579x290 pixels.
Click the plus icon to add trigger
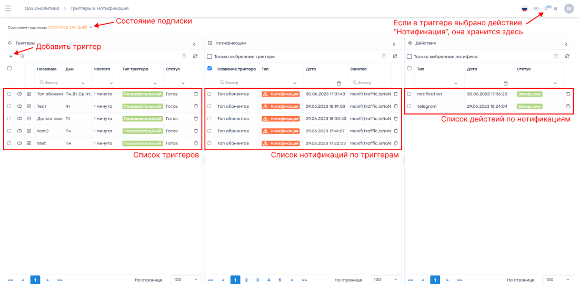click(11, 56)
